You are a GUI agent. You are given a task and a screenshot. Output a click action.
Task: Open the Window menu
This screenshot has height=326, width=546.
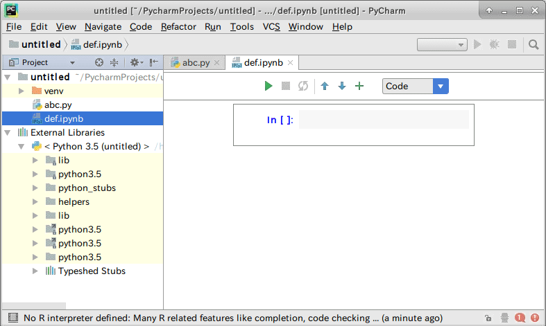click(306, 27)
